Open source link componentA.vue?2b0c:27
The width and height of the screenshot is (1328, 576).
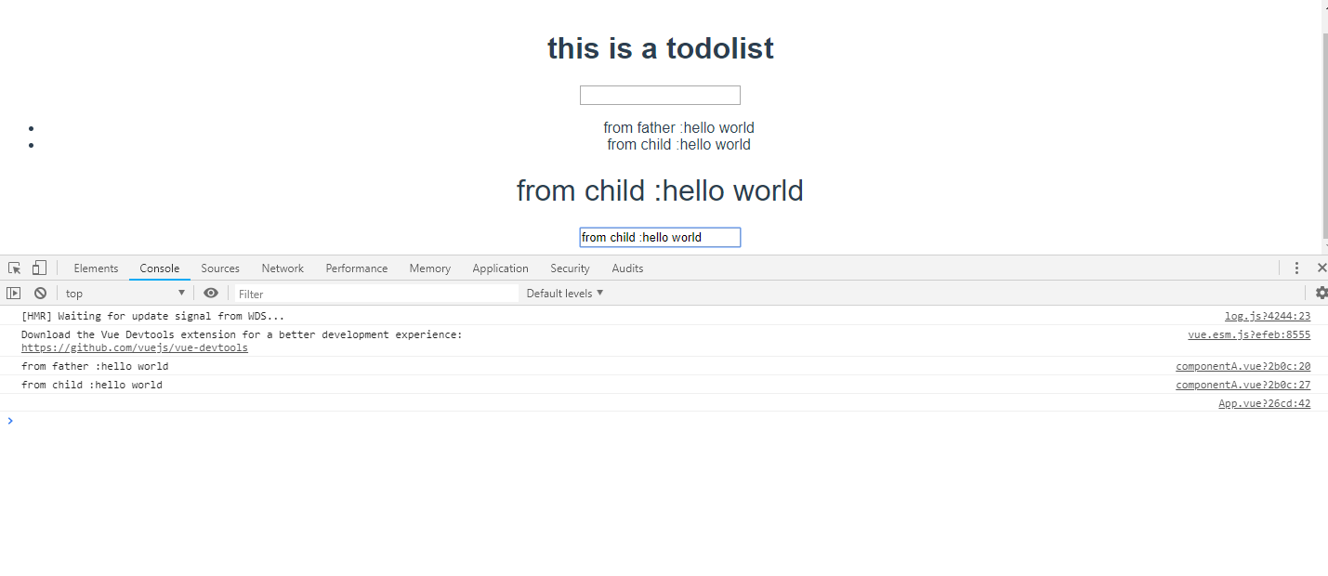[1243, 385]
